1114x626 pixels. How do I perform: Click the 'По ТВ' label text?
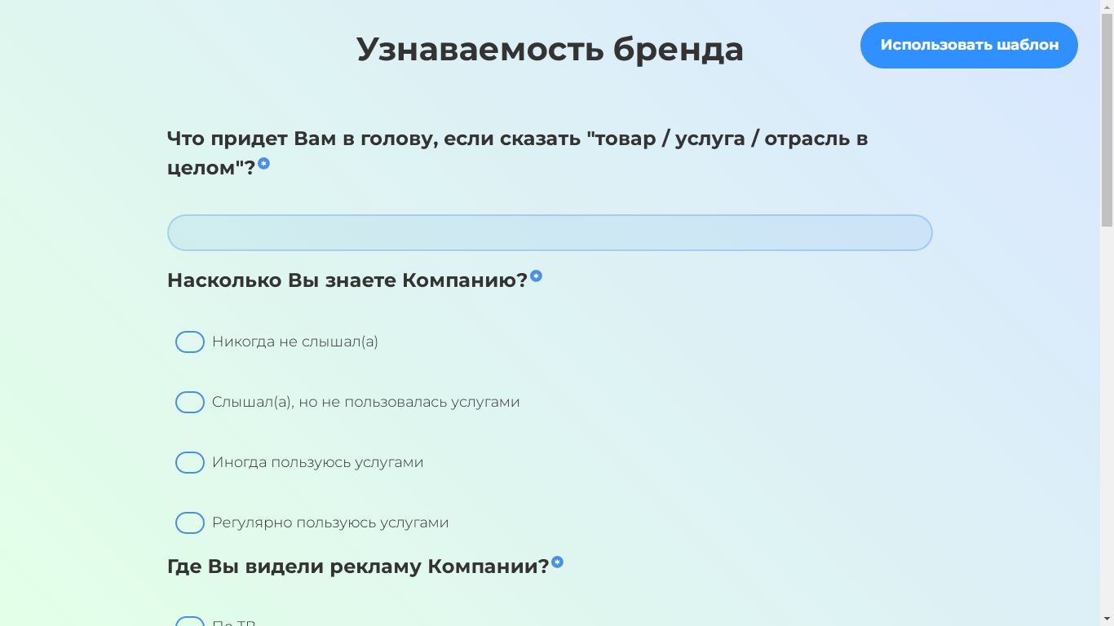pos(234,623)
